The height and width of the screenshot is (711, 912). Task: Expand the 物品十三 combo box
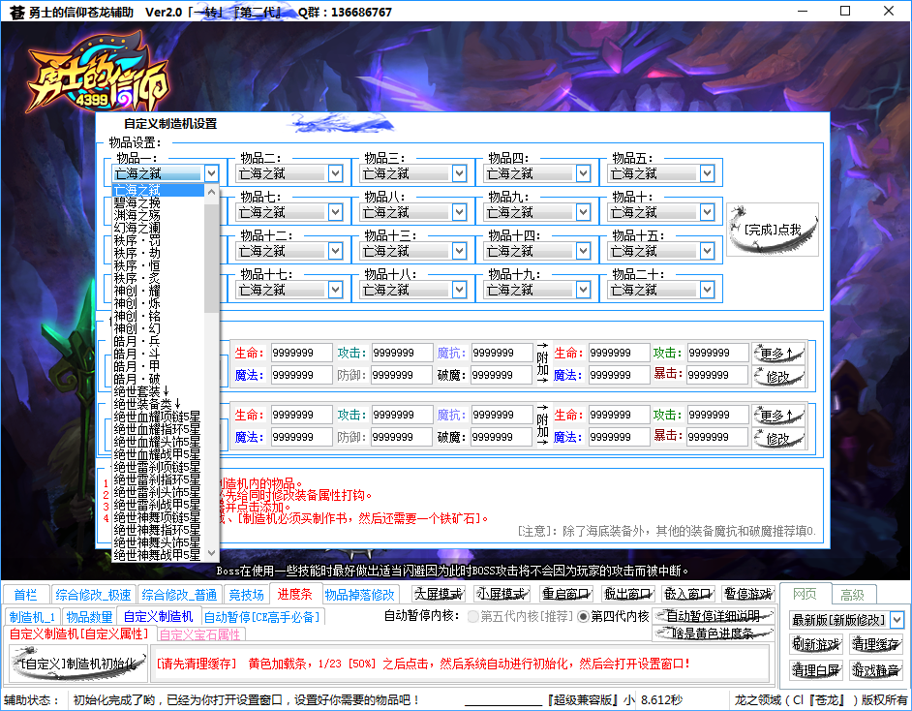[x=460, y=251]
